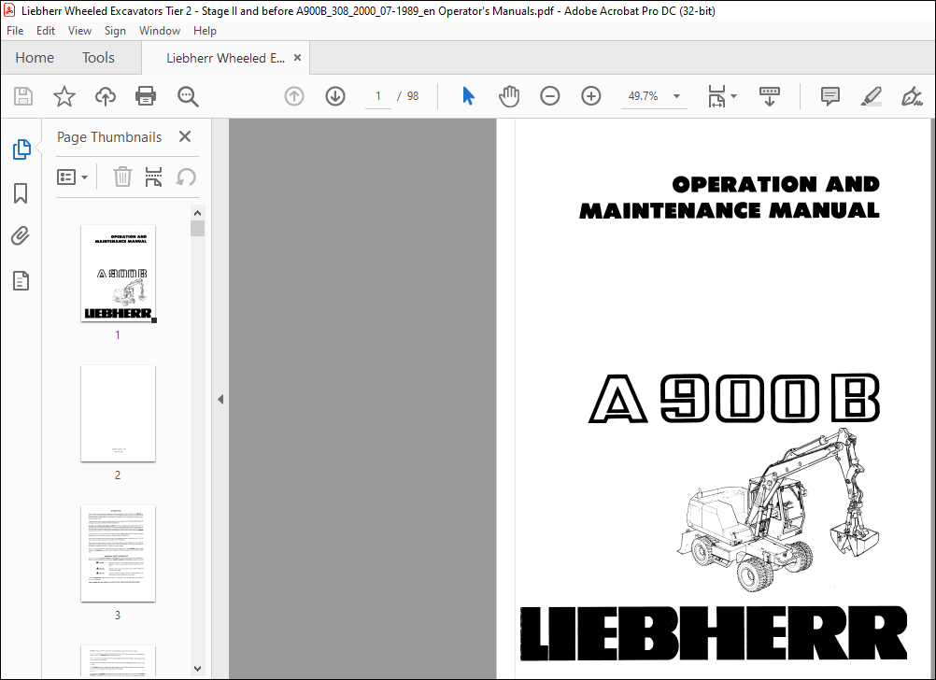Go to previous page arrow

coord(294,96)
